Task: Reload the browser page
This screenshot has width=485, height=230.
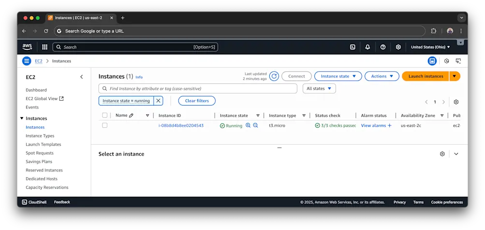Action: pos(46,31)
